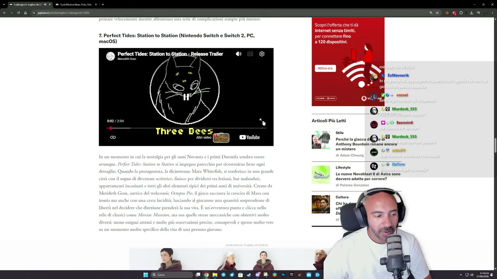The width and height of the screenshot is (497, 279).
Task: Go back in browser history
Action: [x=4, y=13]
